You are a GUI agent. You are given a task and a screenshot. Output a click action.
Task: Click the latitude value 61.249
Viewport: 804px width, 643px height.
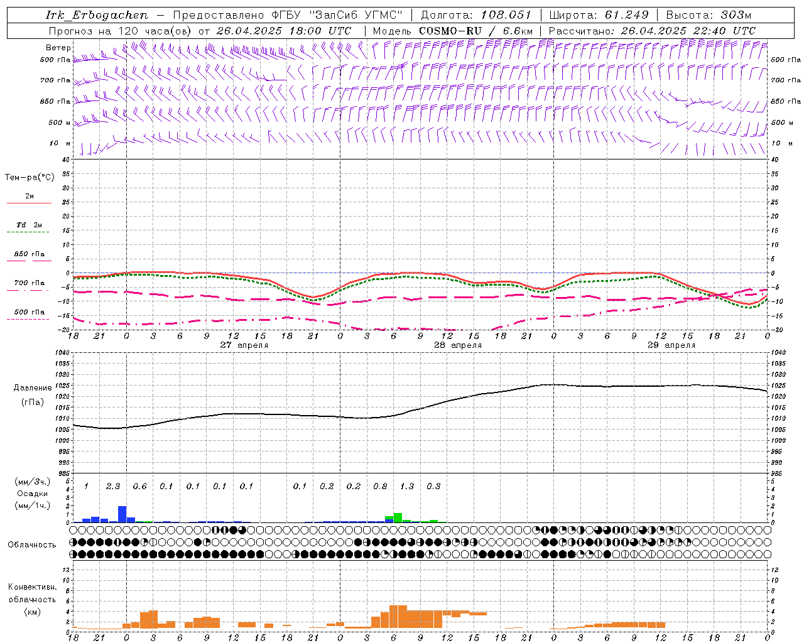click(x=627, y=15)
